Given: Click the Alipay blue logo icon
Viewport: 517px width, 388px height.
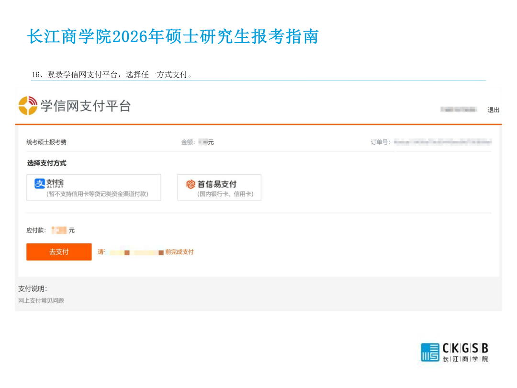Looking at the screenshot, I should (39, 184).
